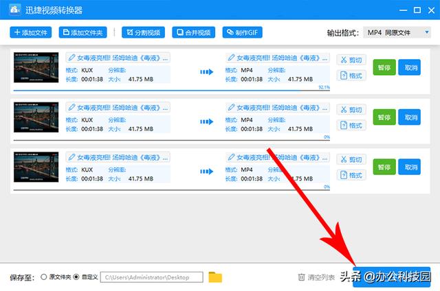Pause the third video conversion (暂停)

click(x=384, y=167)
